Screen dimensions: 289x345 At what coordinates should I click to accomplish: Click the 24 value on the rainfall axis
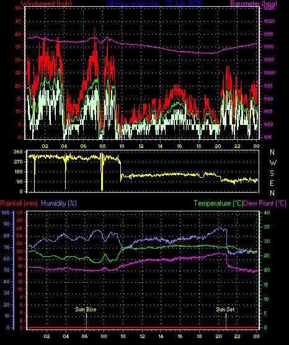(x=20, y=236)
